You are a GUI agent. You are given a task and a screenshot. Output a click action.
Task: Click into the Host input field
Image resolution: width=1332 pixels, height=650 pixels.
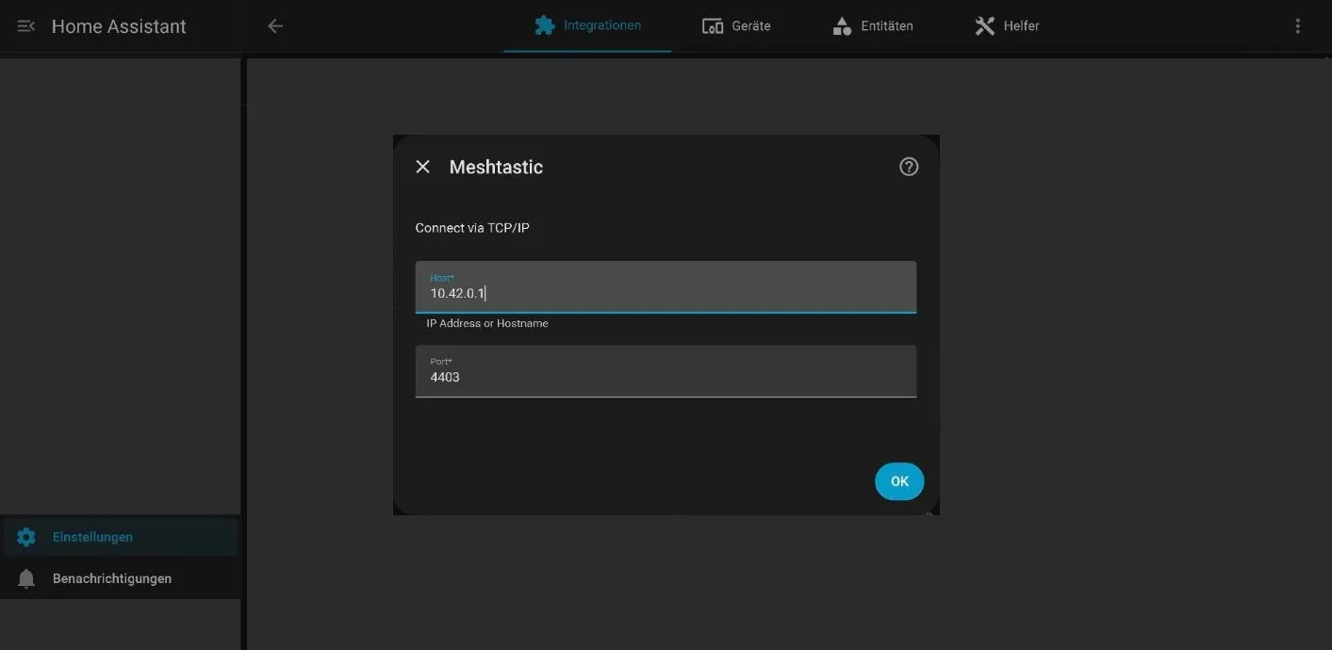666,286
